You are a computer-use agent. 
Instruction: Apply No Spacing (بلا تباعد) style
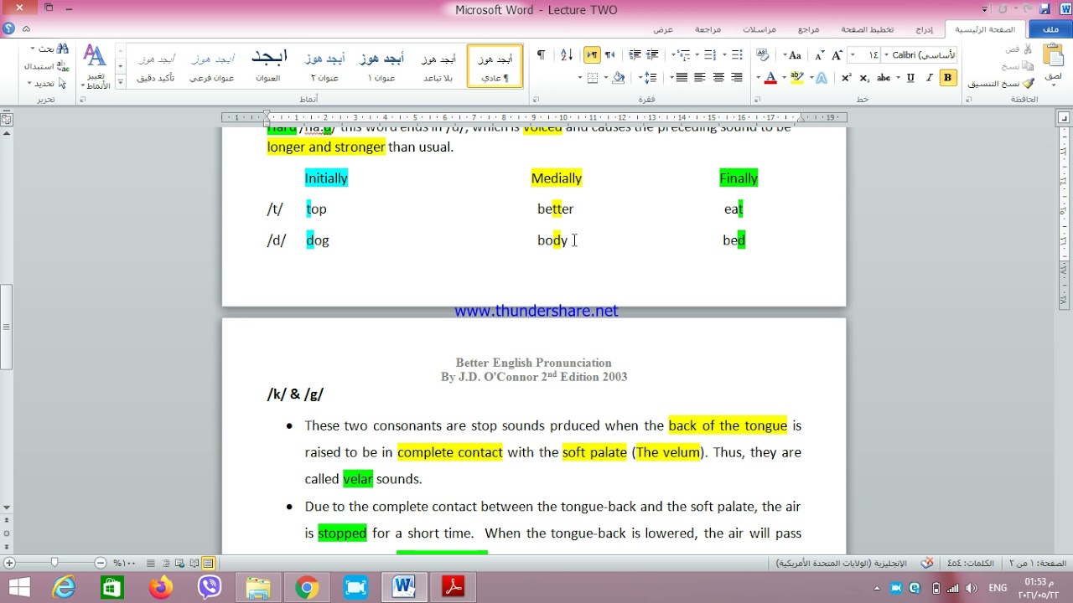(x=438, y=66)
